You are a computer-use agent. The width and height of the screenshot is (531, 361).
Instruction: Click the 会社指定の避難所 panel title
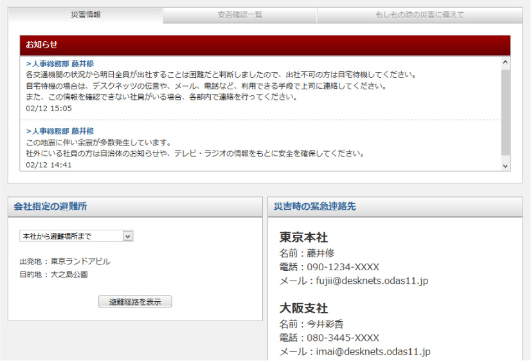[x=50, y=206]
